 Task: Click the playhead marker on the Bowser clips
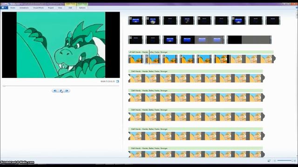pos(149,57)
